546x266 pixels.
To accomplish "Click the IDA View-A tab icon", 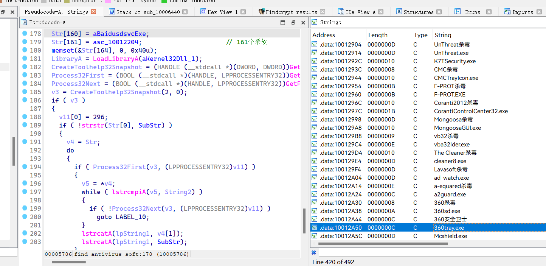I will (x=341, y=12).
